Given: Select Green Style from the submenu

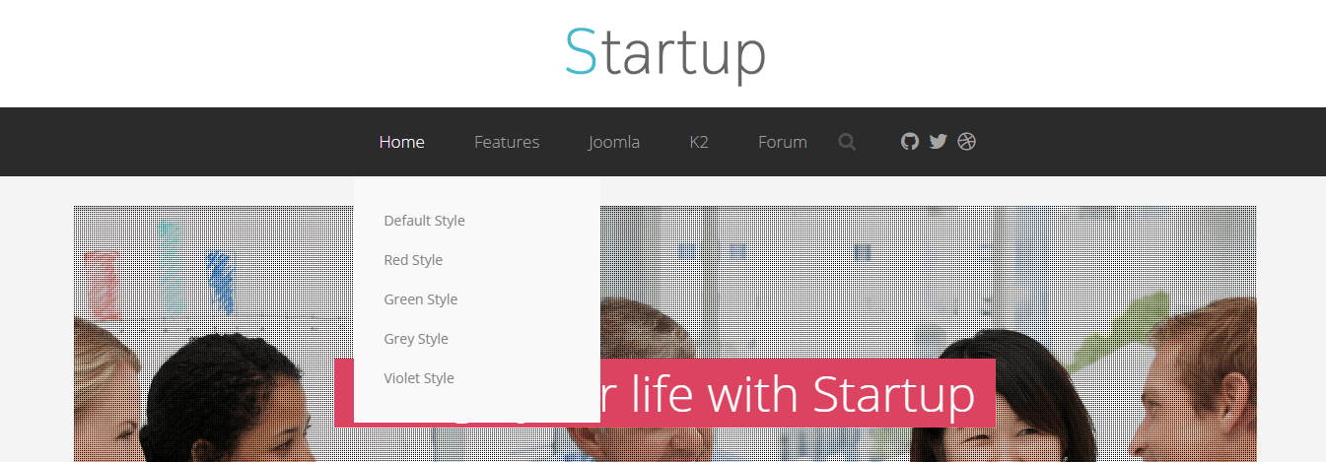Looking at the screenshot, I should pyautogui.click(x=421, y=299).
